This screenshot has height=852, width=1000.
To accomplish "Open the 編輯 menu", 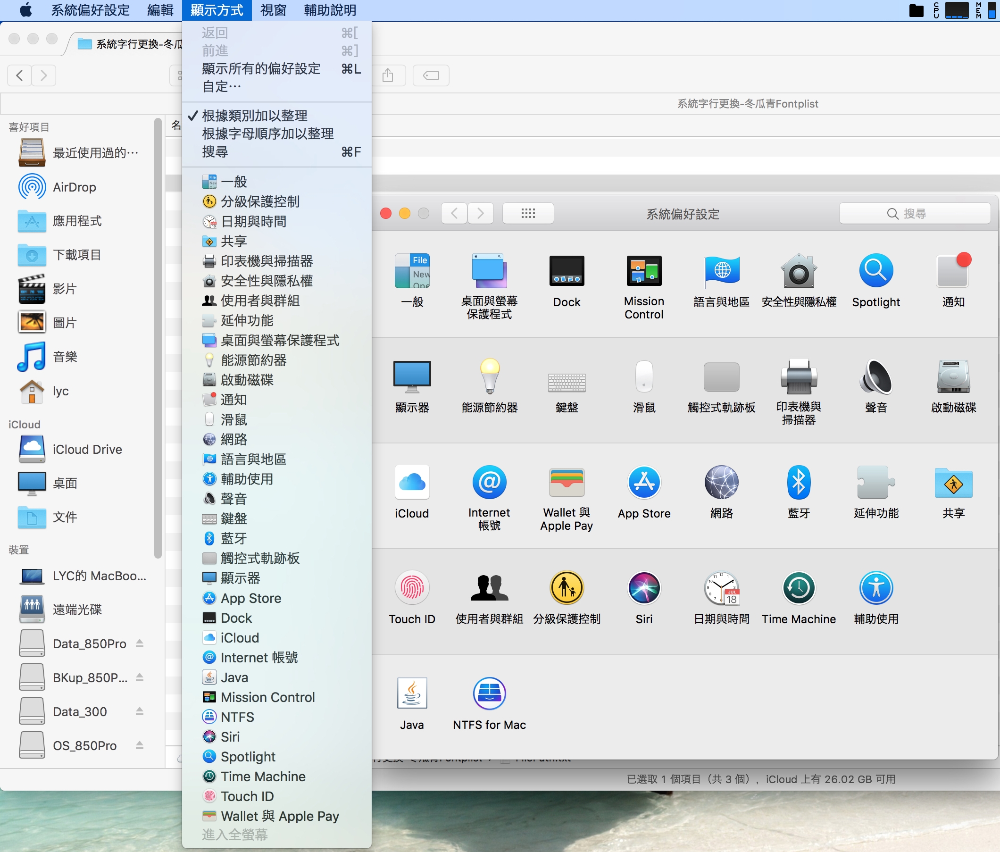I will [160, 10].
